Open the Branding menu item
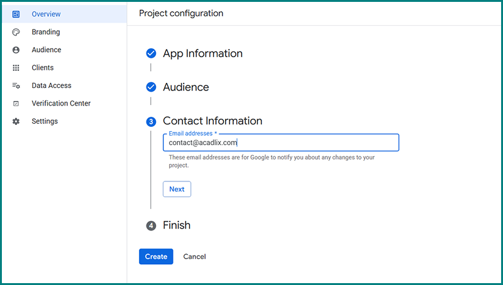 coord(46,32)
